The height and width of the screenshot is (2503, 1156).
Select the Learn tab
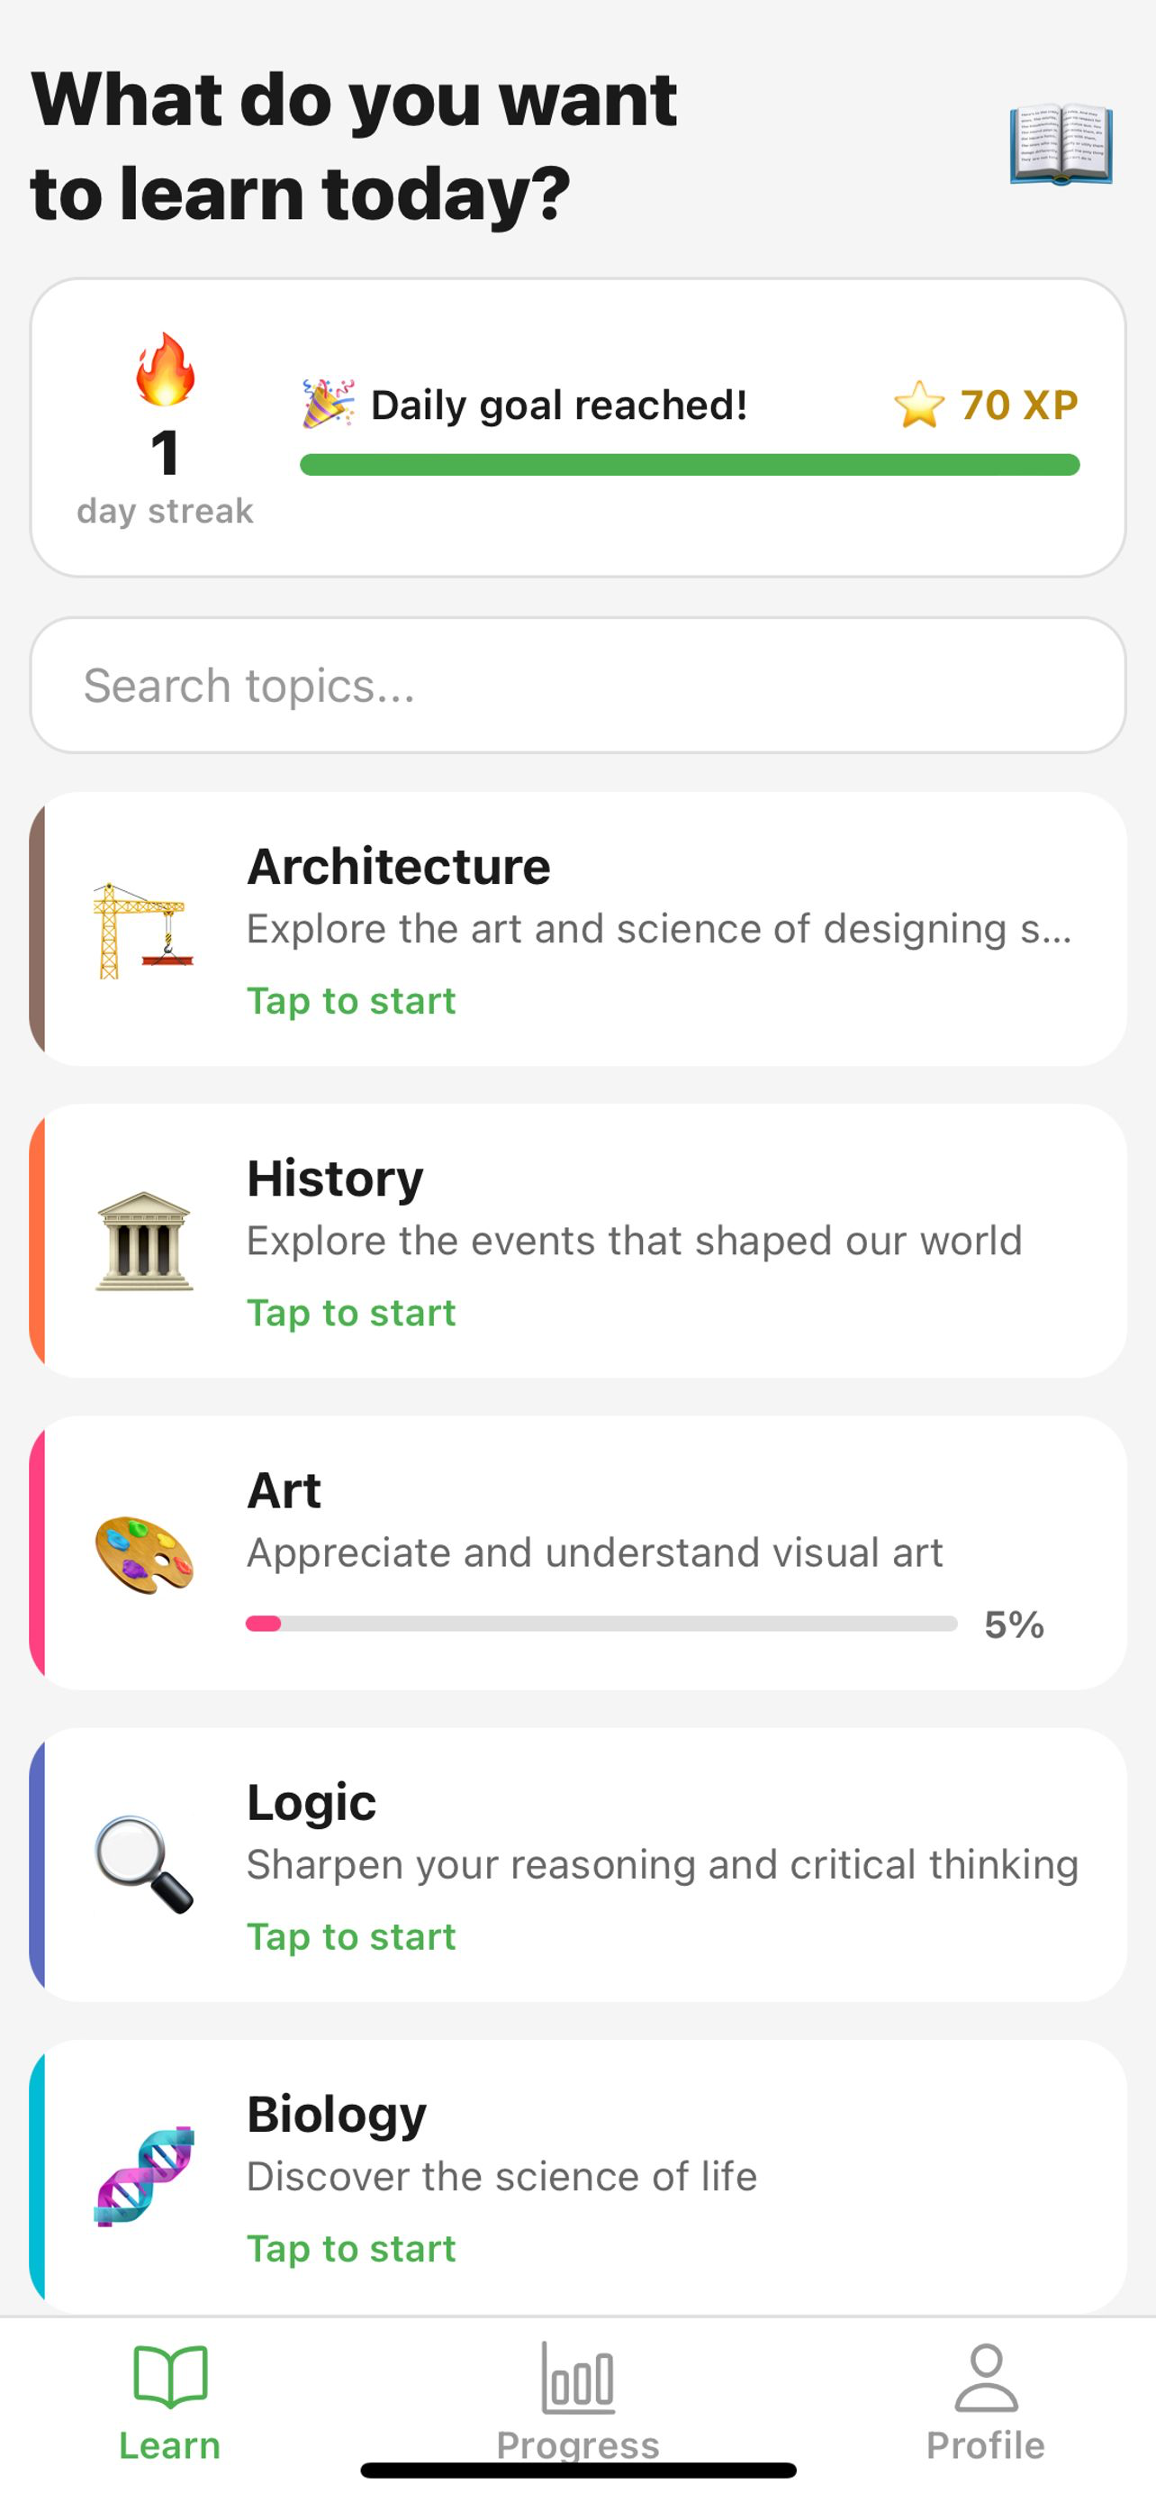(x=170, y=2401)
